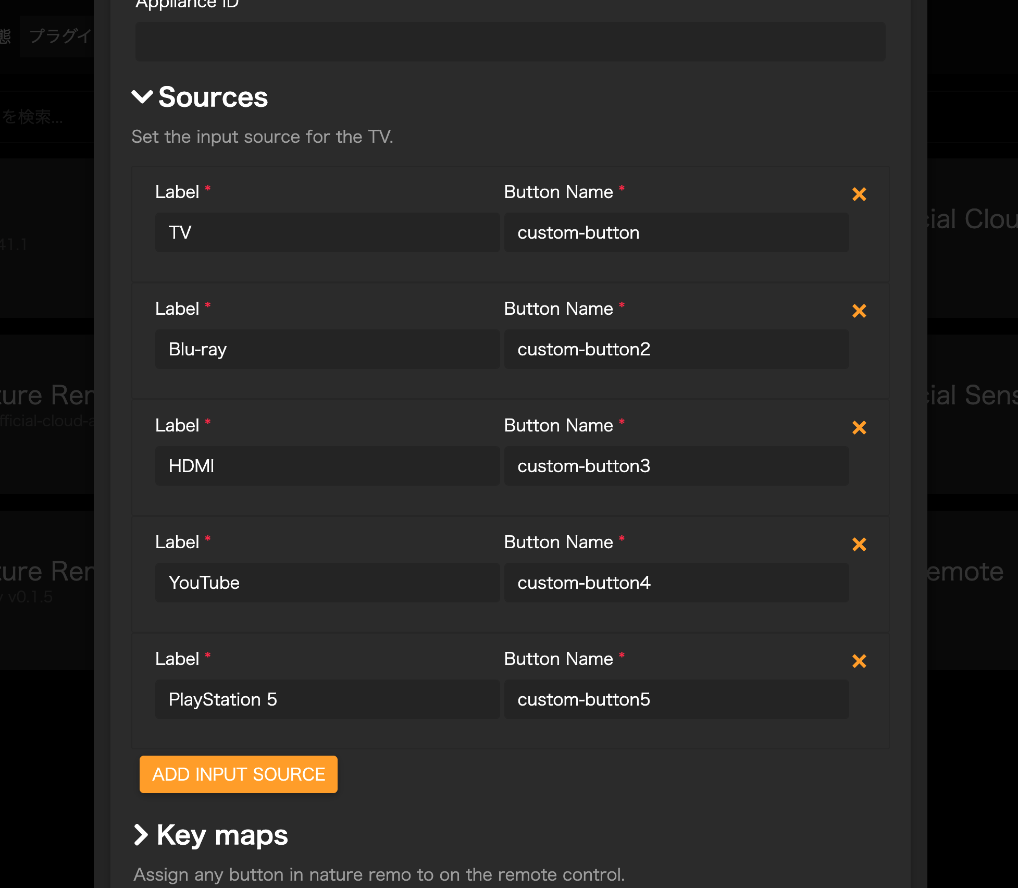Viewport: 1018px width, 888px height.
Task: Remove the PlayStation 5 source row
Action: (859, 661)
